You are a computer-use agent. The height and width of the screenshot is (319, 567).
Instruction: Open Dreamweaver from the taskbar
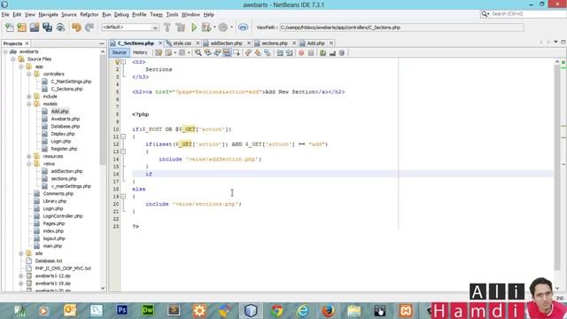pyautogui.click(x=148, y=310)
